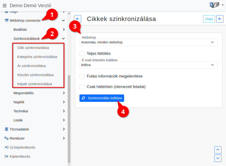Open Cikk szinkronizálása menu item
The image size is (226, 166).
click(x=33, y=48)
